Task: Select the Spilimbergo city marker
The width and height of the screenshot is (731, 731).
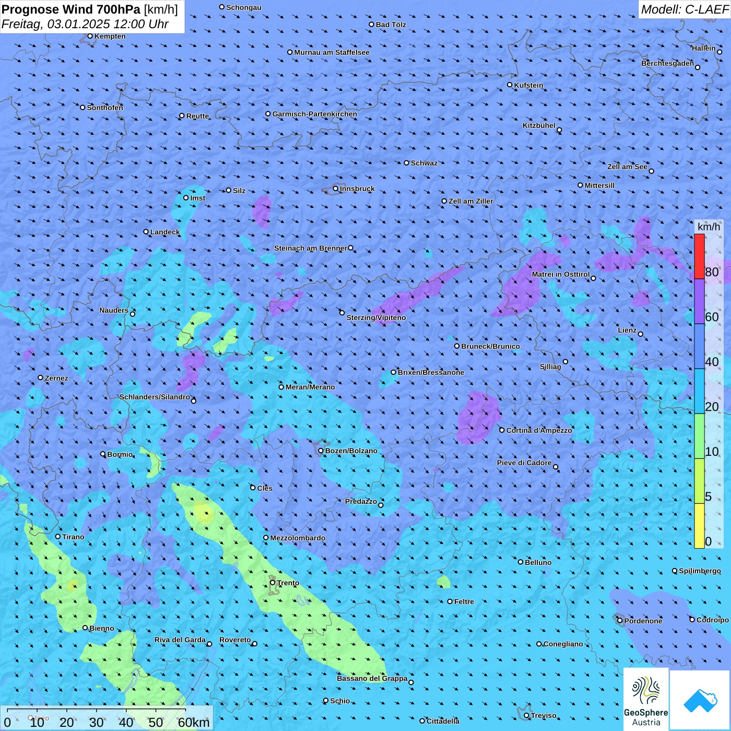Action: pyautogui.click(x=675, y=571)
